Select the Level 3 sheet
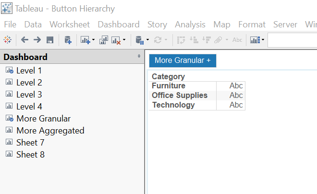This screenshot has width=317, height=194. (29, 95)
